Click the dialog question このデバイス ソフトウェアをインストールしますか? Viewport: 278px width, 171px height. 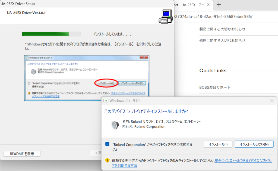146,111
